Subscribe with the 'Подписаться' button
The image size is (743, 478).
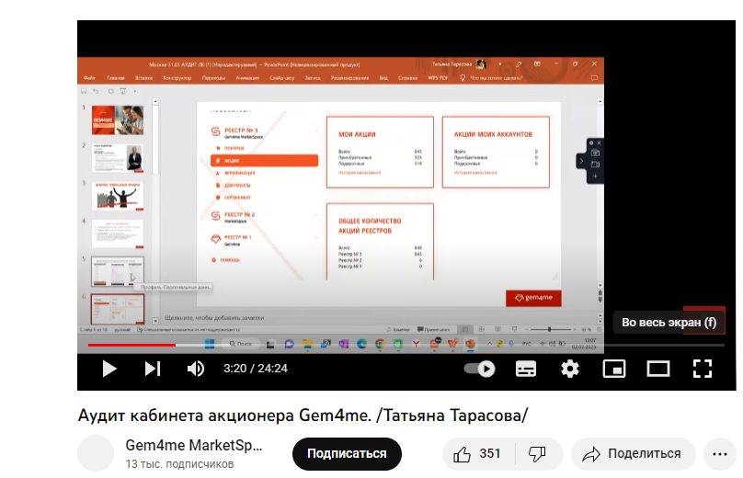347,454
